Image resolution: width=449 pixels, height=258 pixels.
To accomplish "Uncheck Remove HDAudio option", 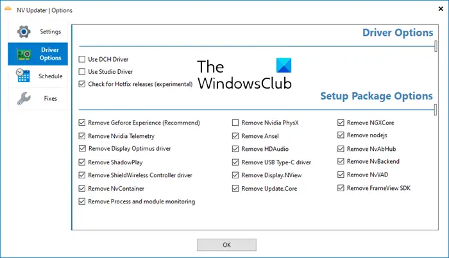I will click(x=235, y=149).
